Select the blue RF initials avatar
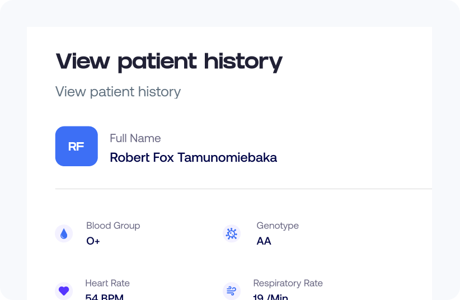Viewport: 460px width, 300px height. pyautogui.click(x=77, y=146)
